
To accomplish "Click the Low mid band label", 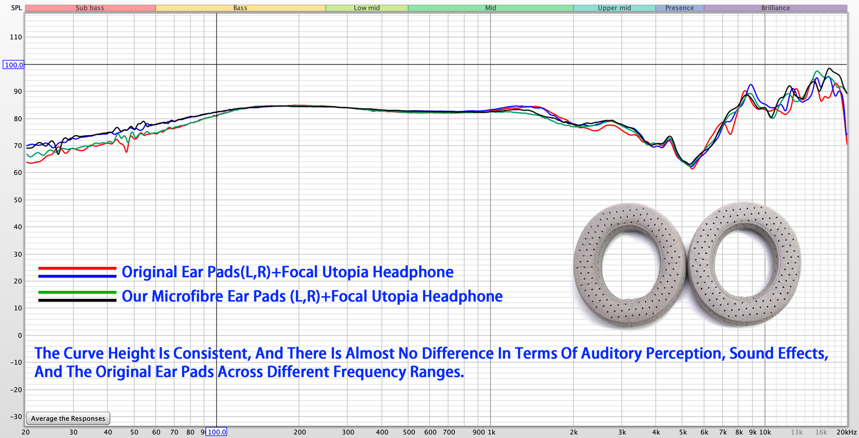I will click(367, 8).
